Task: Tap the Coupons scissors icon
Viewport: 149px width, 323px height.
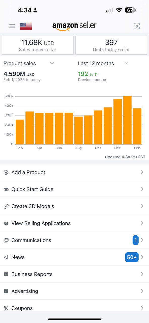Action: [6, 308]
